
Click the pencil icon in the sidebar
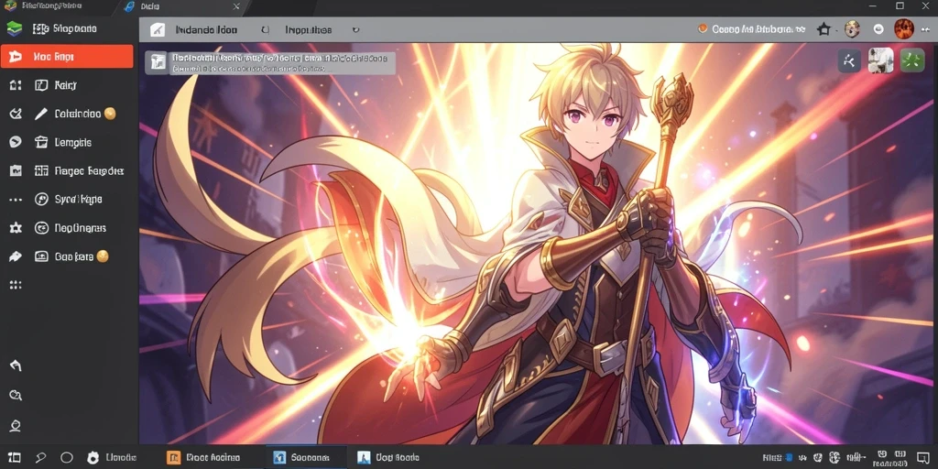[x=40, y=114]
